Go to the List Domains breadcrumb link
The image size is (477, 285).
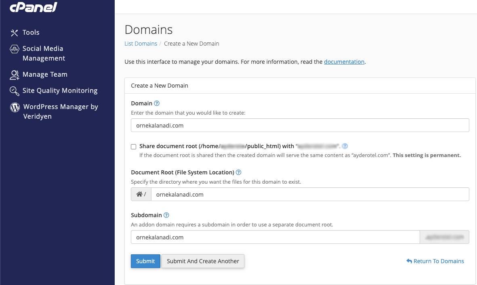[x=141, y=44]
